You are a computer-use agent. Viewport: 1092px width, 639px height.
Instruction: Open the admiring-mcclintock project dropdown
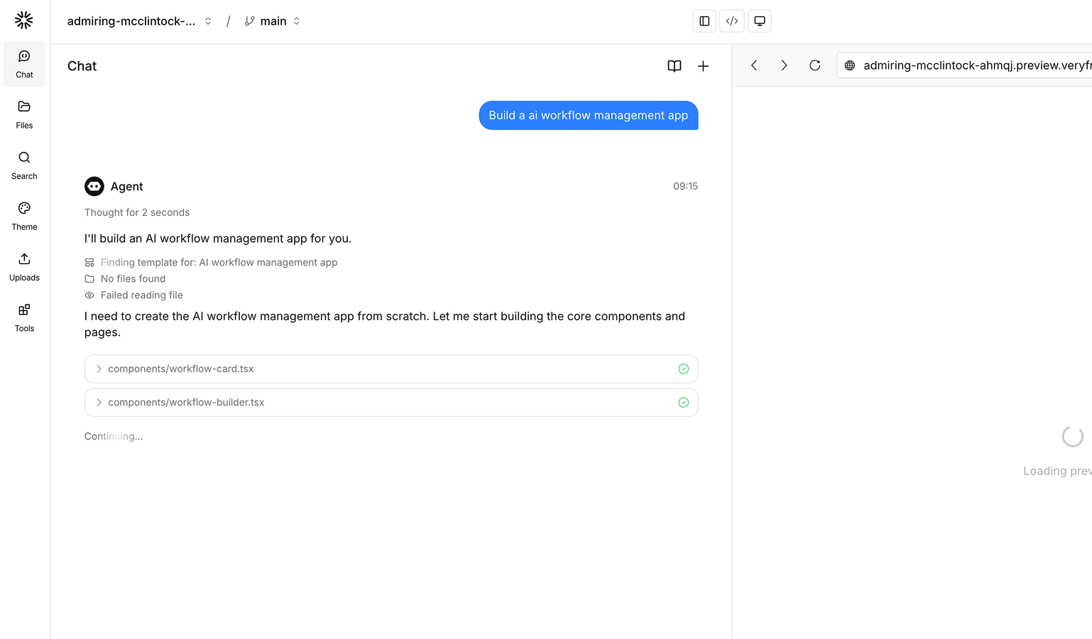click(x=139, y=21)
